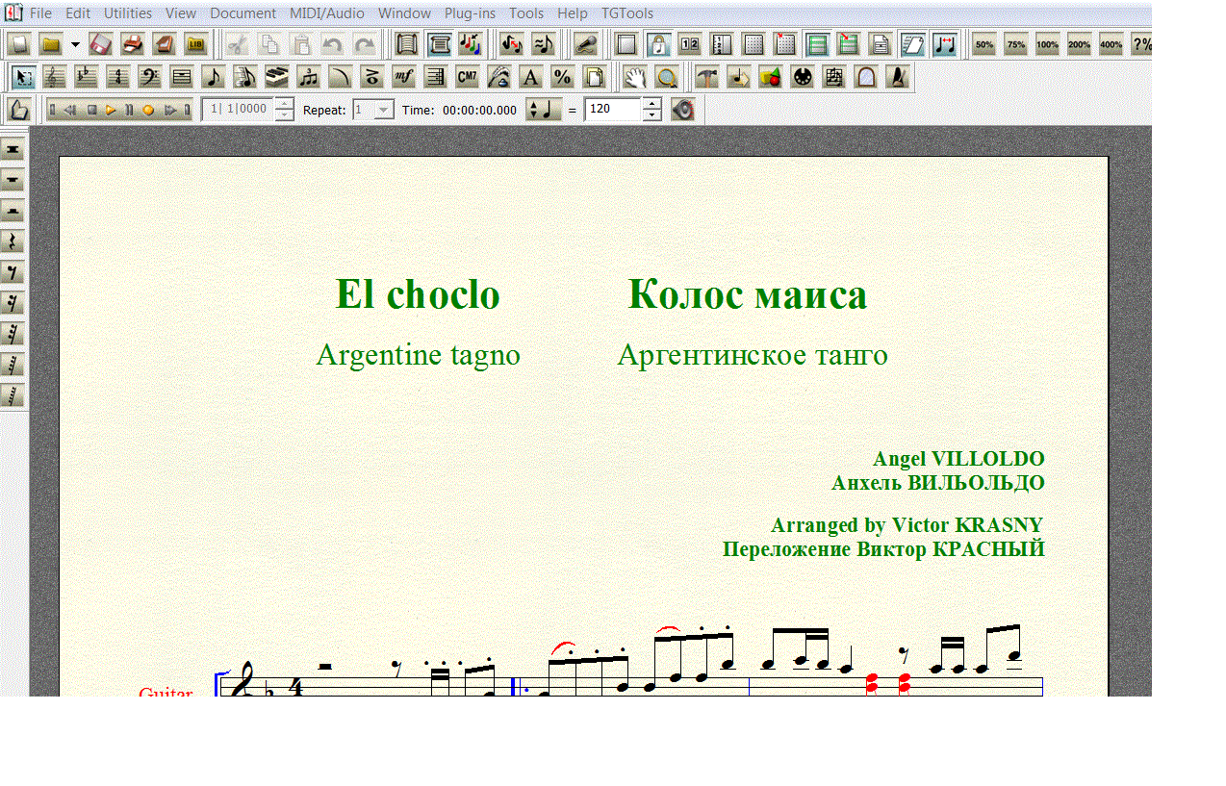Choose the eighth rest on the rests palette
The width and height of the screenshot is (1226, 786).
(x=13, y=272)
